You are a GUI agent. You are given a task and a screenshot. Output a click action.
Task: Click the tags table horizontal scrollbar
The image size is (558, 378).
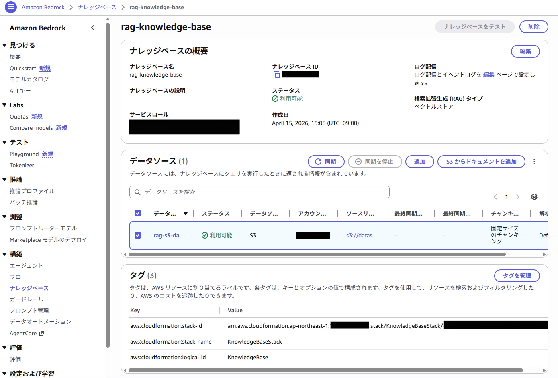(x=325, y=370)
